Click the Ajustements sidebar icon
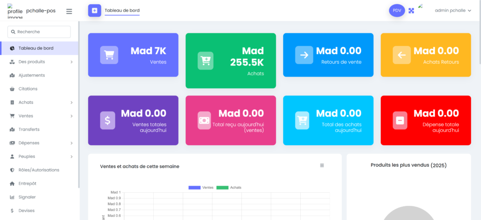Viewport: 481px width, 220px height. [x=12, y=75]
